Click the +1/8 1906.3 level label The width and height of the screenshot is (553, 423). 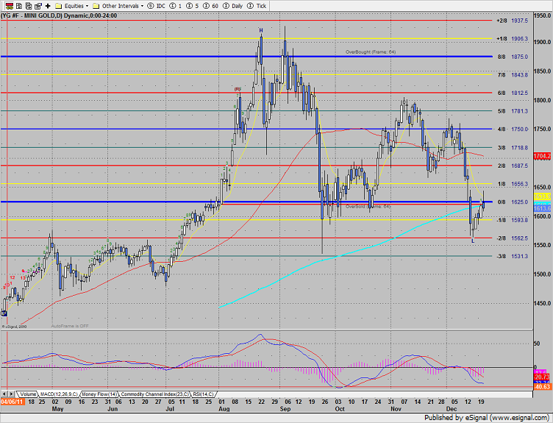(x=512, y=39)
